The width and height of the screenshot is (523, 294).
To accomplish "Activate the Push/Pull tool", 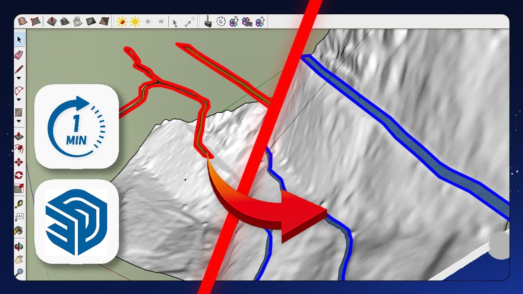I will click(19, 136).
